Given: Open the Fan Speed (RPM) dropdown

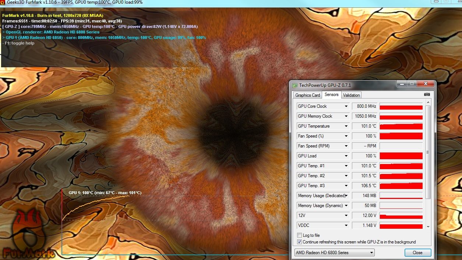Looking at the screenshot, I should pos(346,146).
